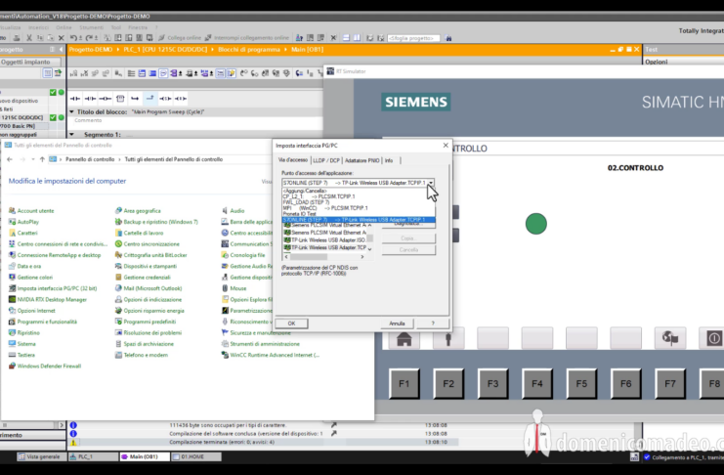Click Control Panel up-level arrow
Viewport: 724px width, 475px height.
42,159
